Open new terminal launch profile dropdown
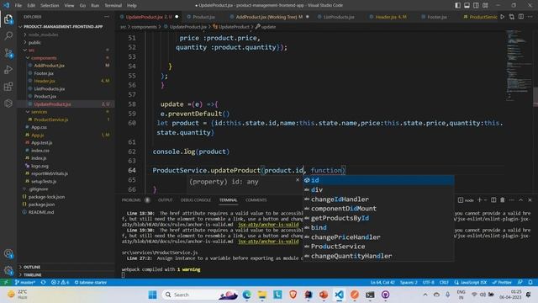Viewport: 538px width, 303px height. point(485,200)
